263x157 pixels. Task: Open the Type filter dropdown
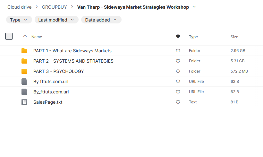click(19, 20)
